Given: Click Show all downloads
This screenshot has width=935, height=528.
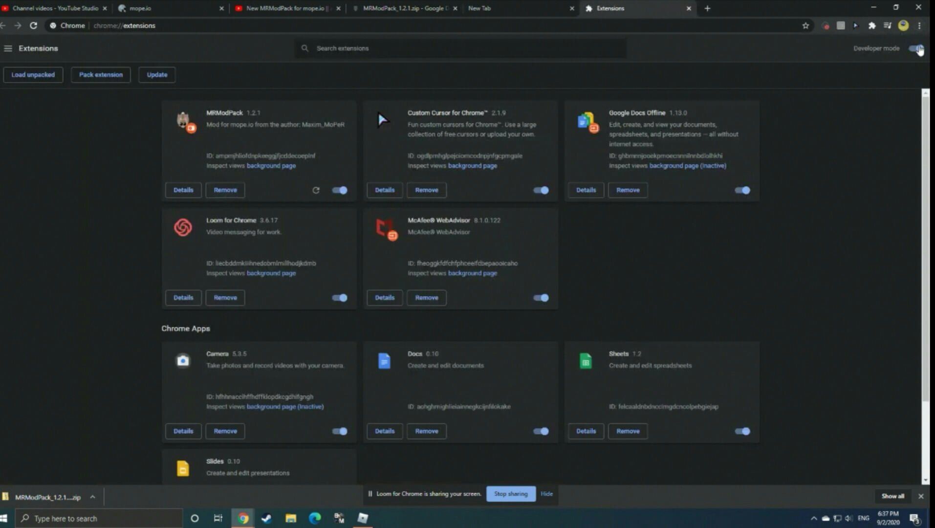Looking at the screenshot, I should [893, 496].
